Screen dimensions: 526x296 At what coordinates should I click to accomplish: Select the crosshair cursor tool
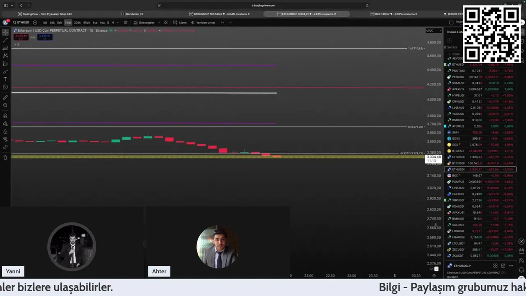[5, 32]
